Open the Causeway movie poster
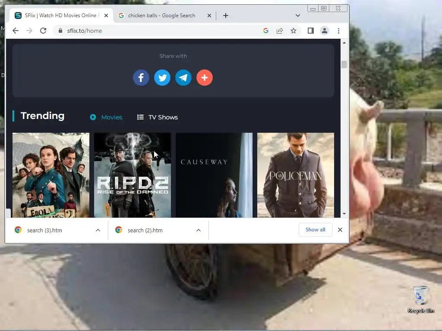 pyautogui.click(x=214, y=175)
